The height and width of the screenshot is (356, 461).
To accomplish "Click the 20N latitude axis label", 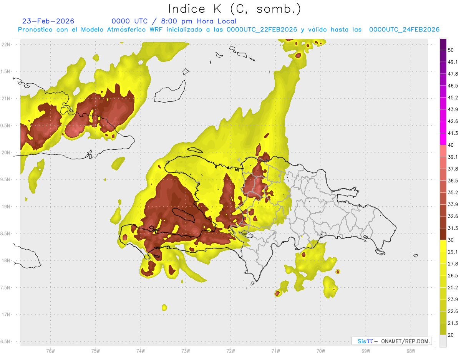I will [x=6, y=152].
